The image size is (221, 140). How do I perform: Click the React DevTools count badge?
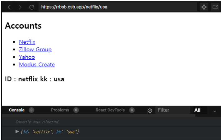point(132,110)
